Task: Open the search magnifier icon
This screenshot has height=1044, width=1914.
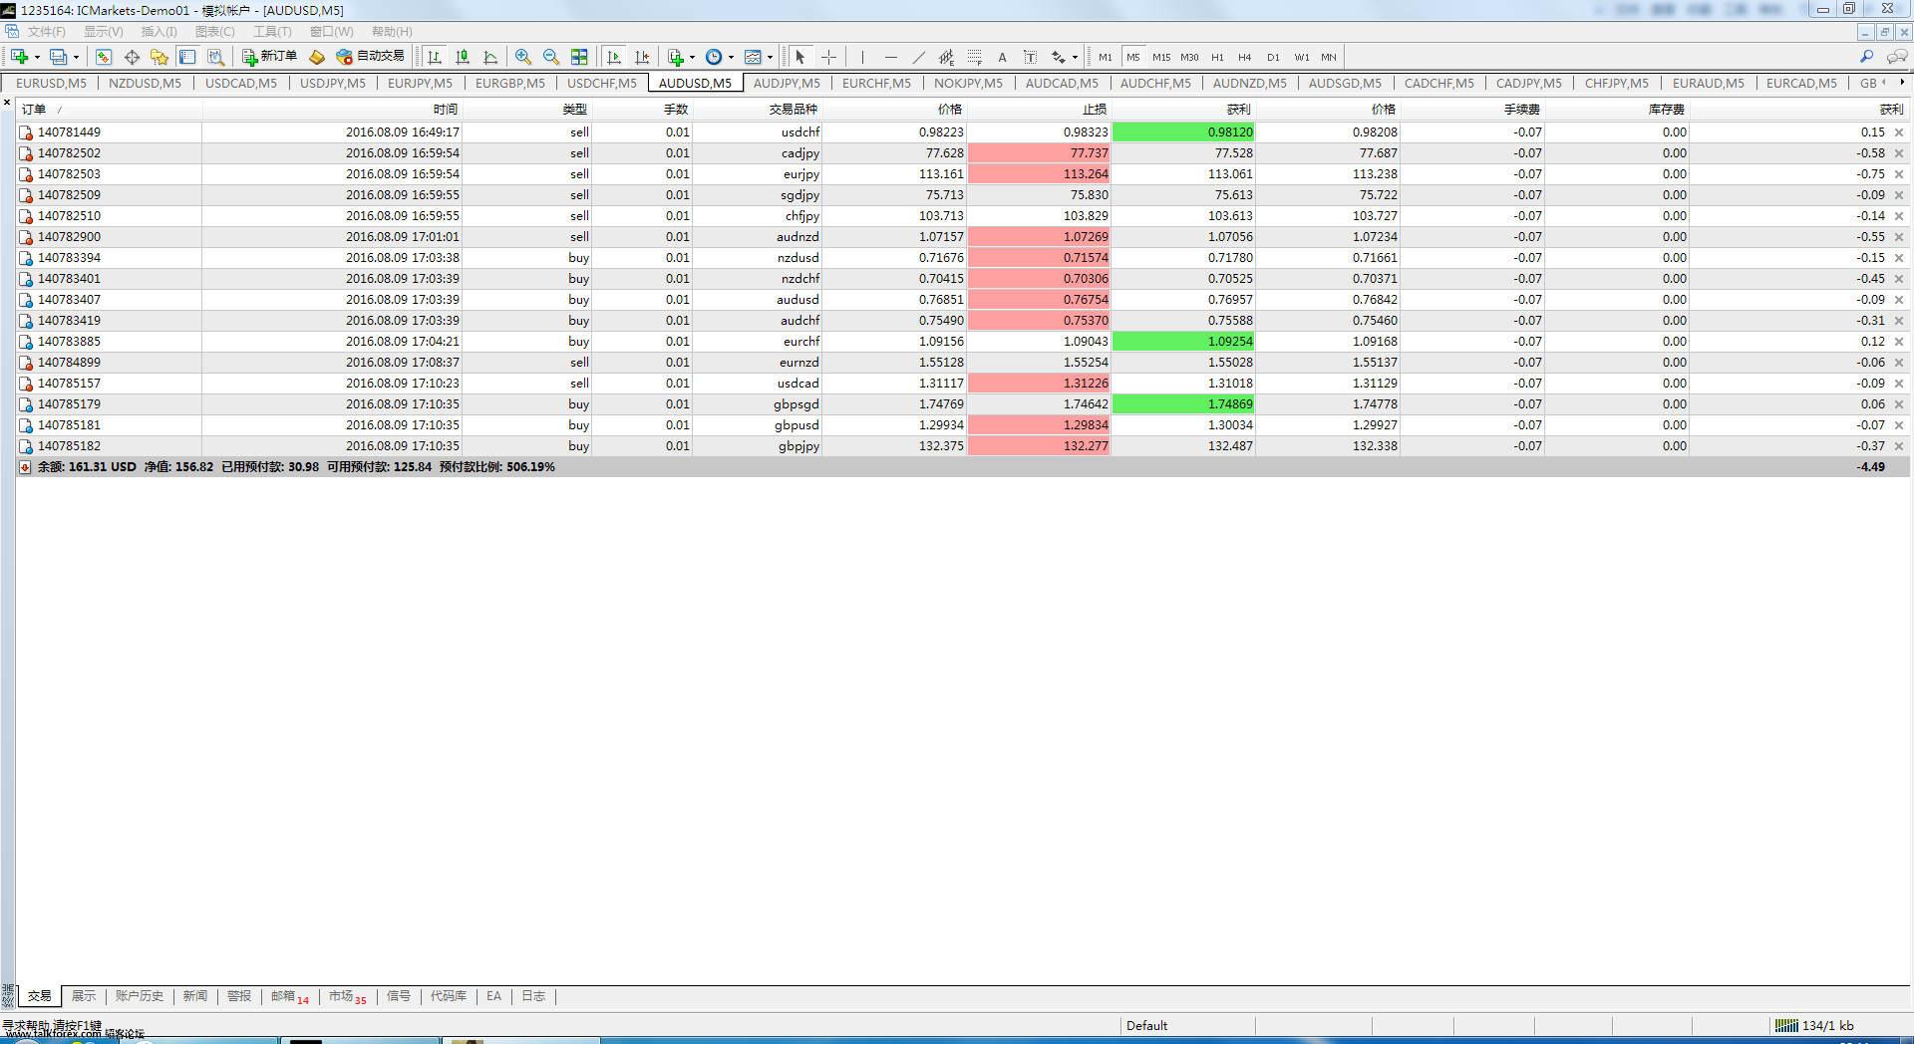Action: pyautogui.click(x=1866, y=57)
